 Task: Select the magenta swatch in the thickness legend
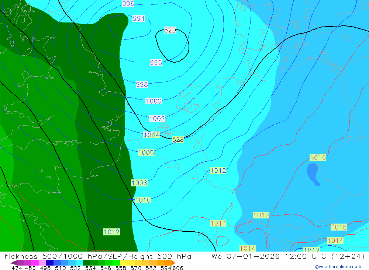click(35, 263)
